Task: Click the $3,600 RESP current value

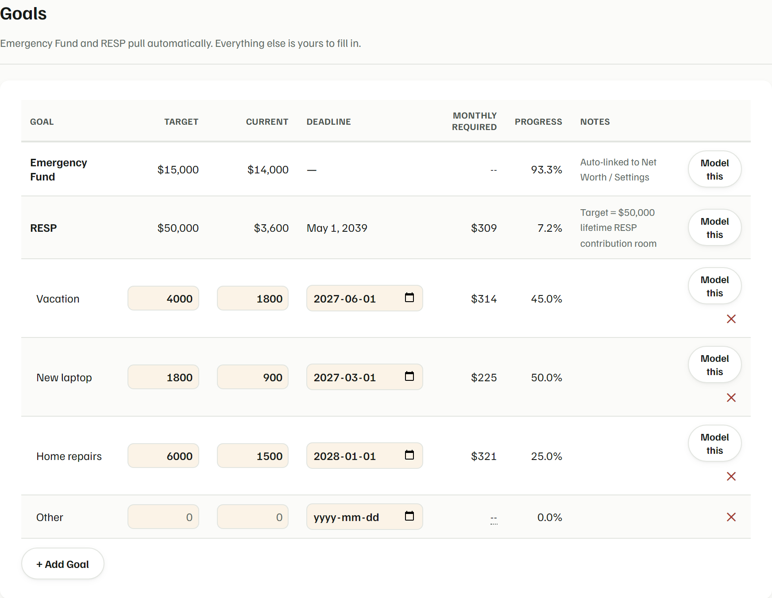Action: tap(271, 228)
